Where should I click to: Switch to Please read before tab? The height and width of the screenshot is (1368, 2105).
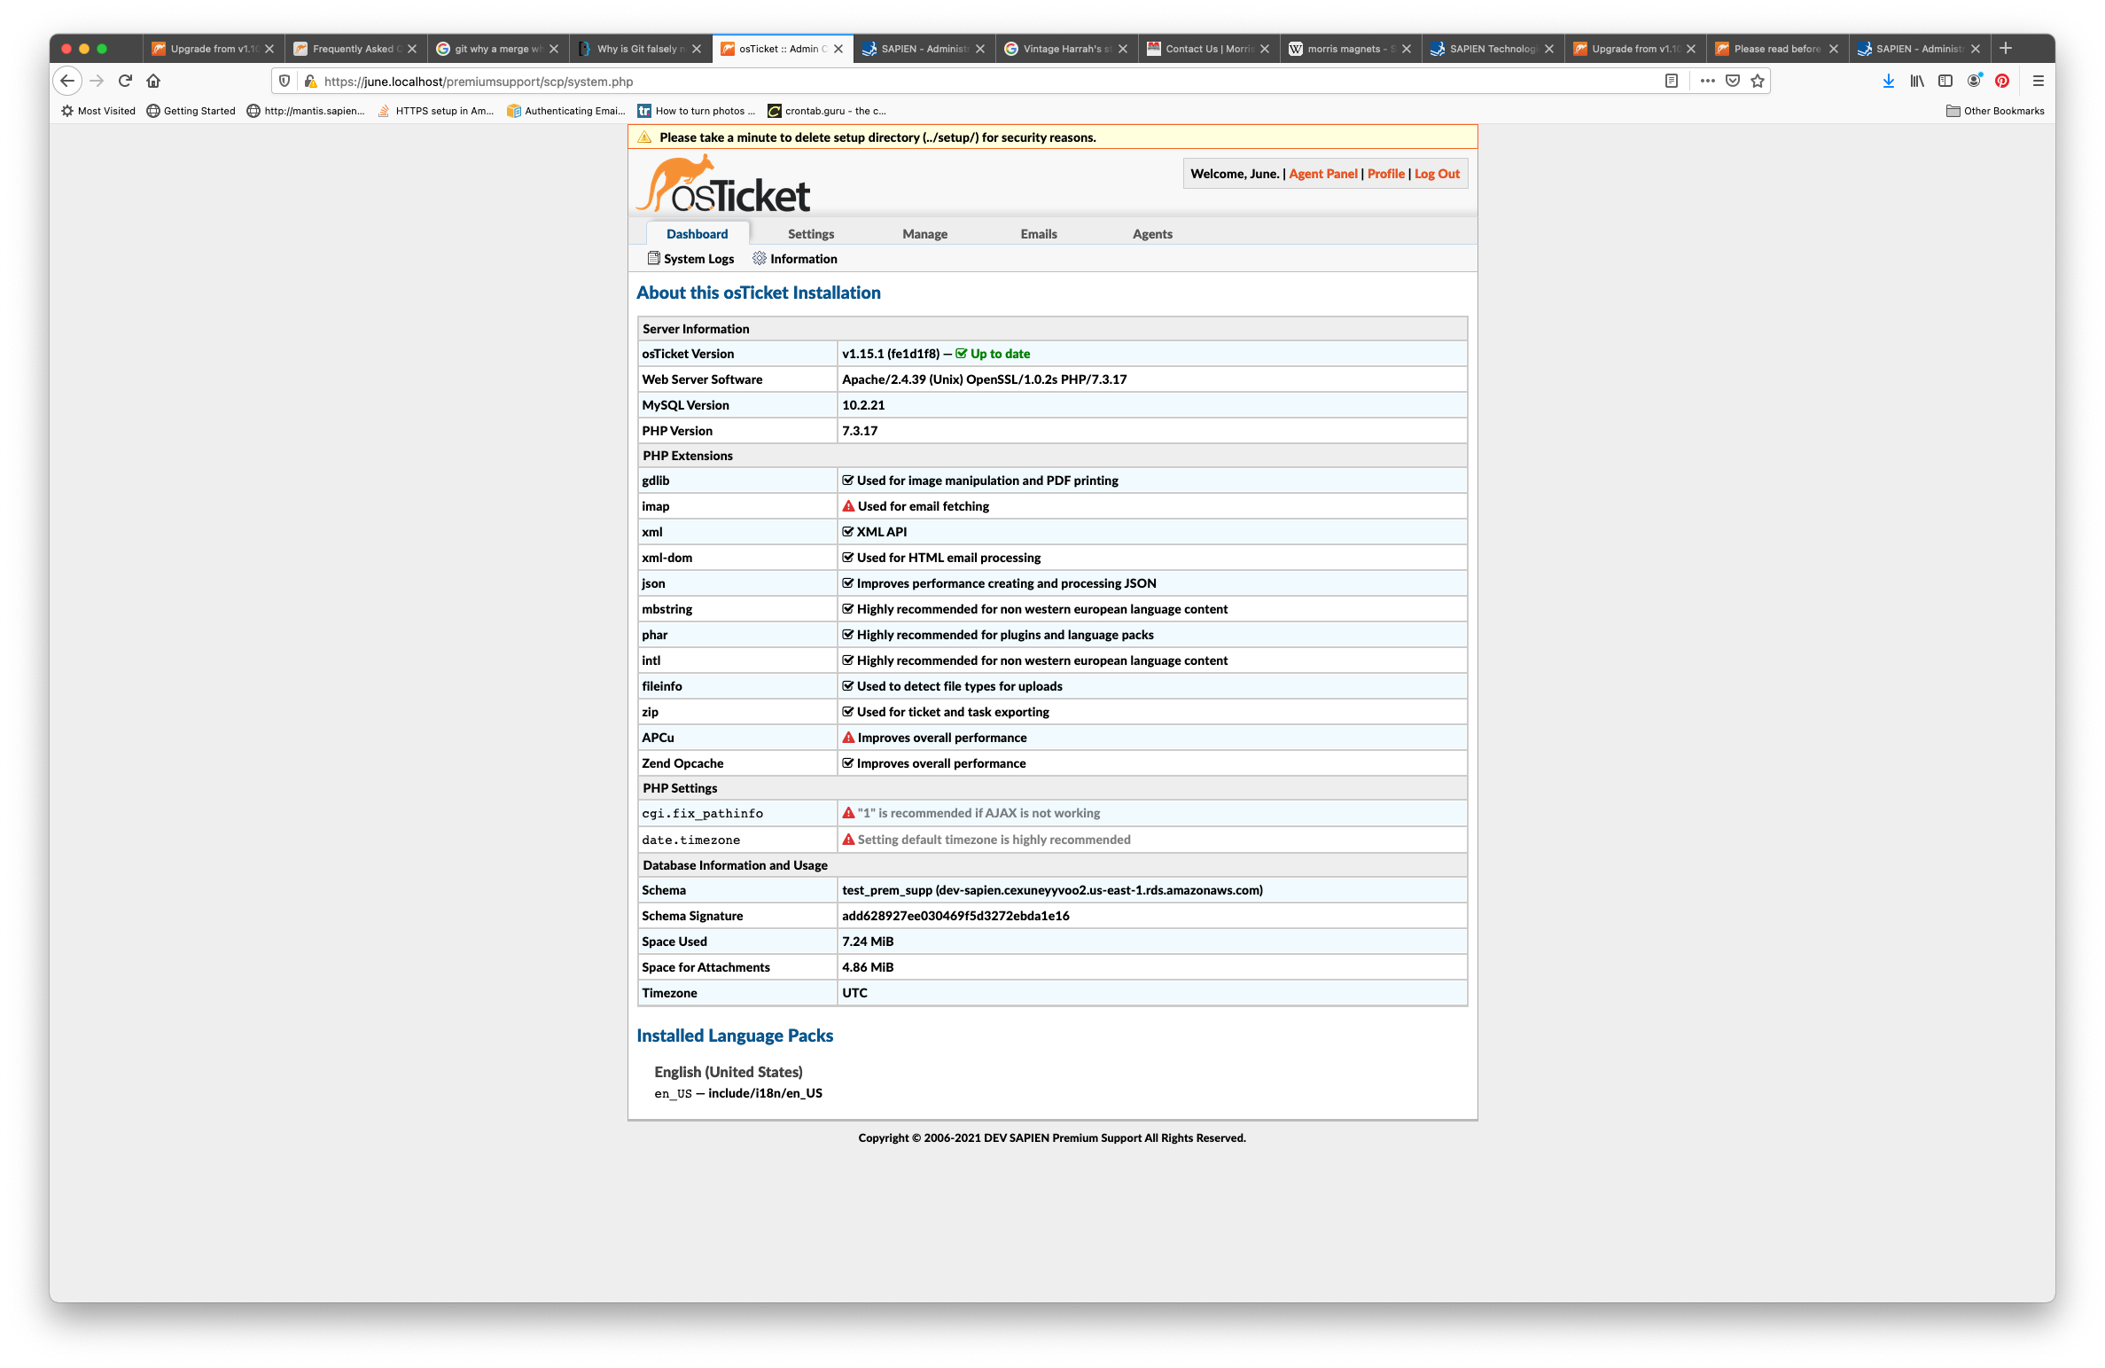click(1777, 49)
